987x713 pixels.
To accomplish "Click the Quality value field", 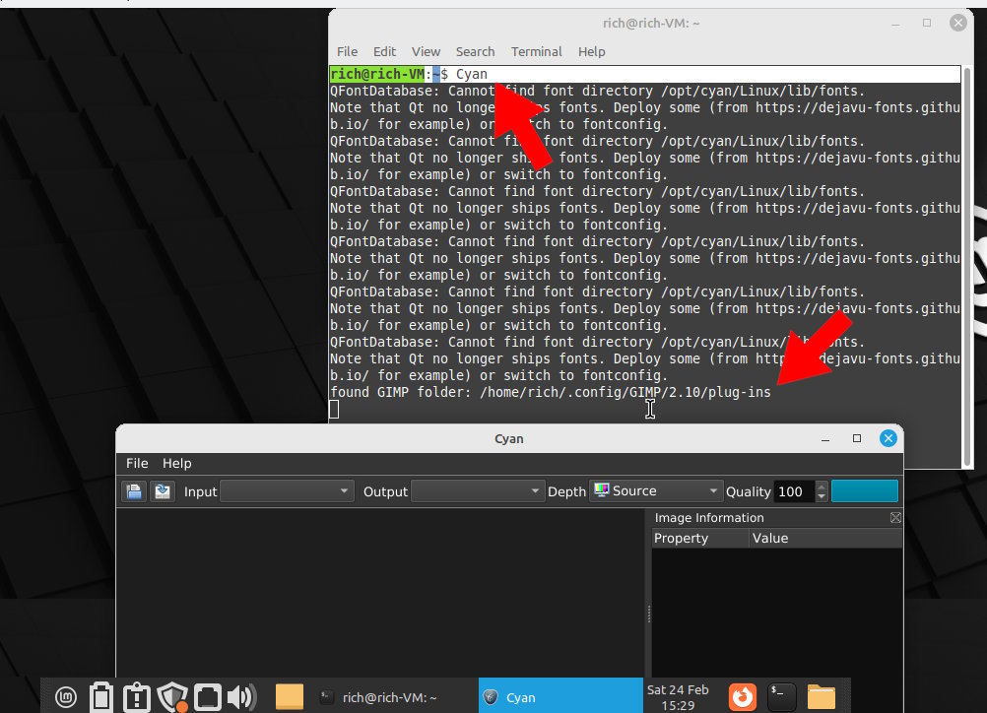I will (x=794, y=491).
